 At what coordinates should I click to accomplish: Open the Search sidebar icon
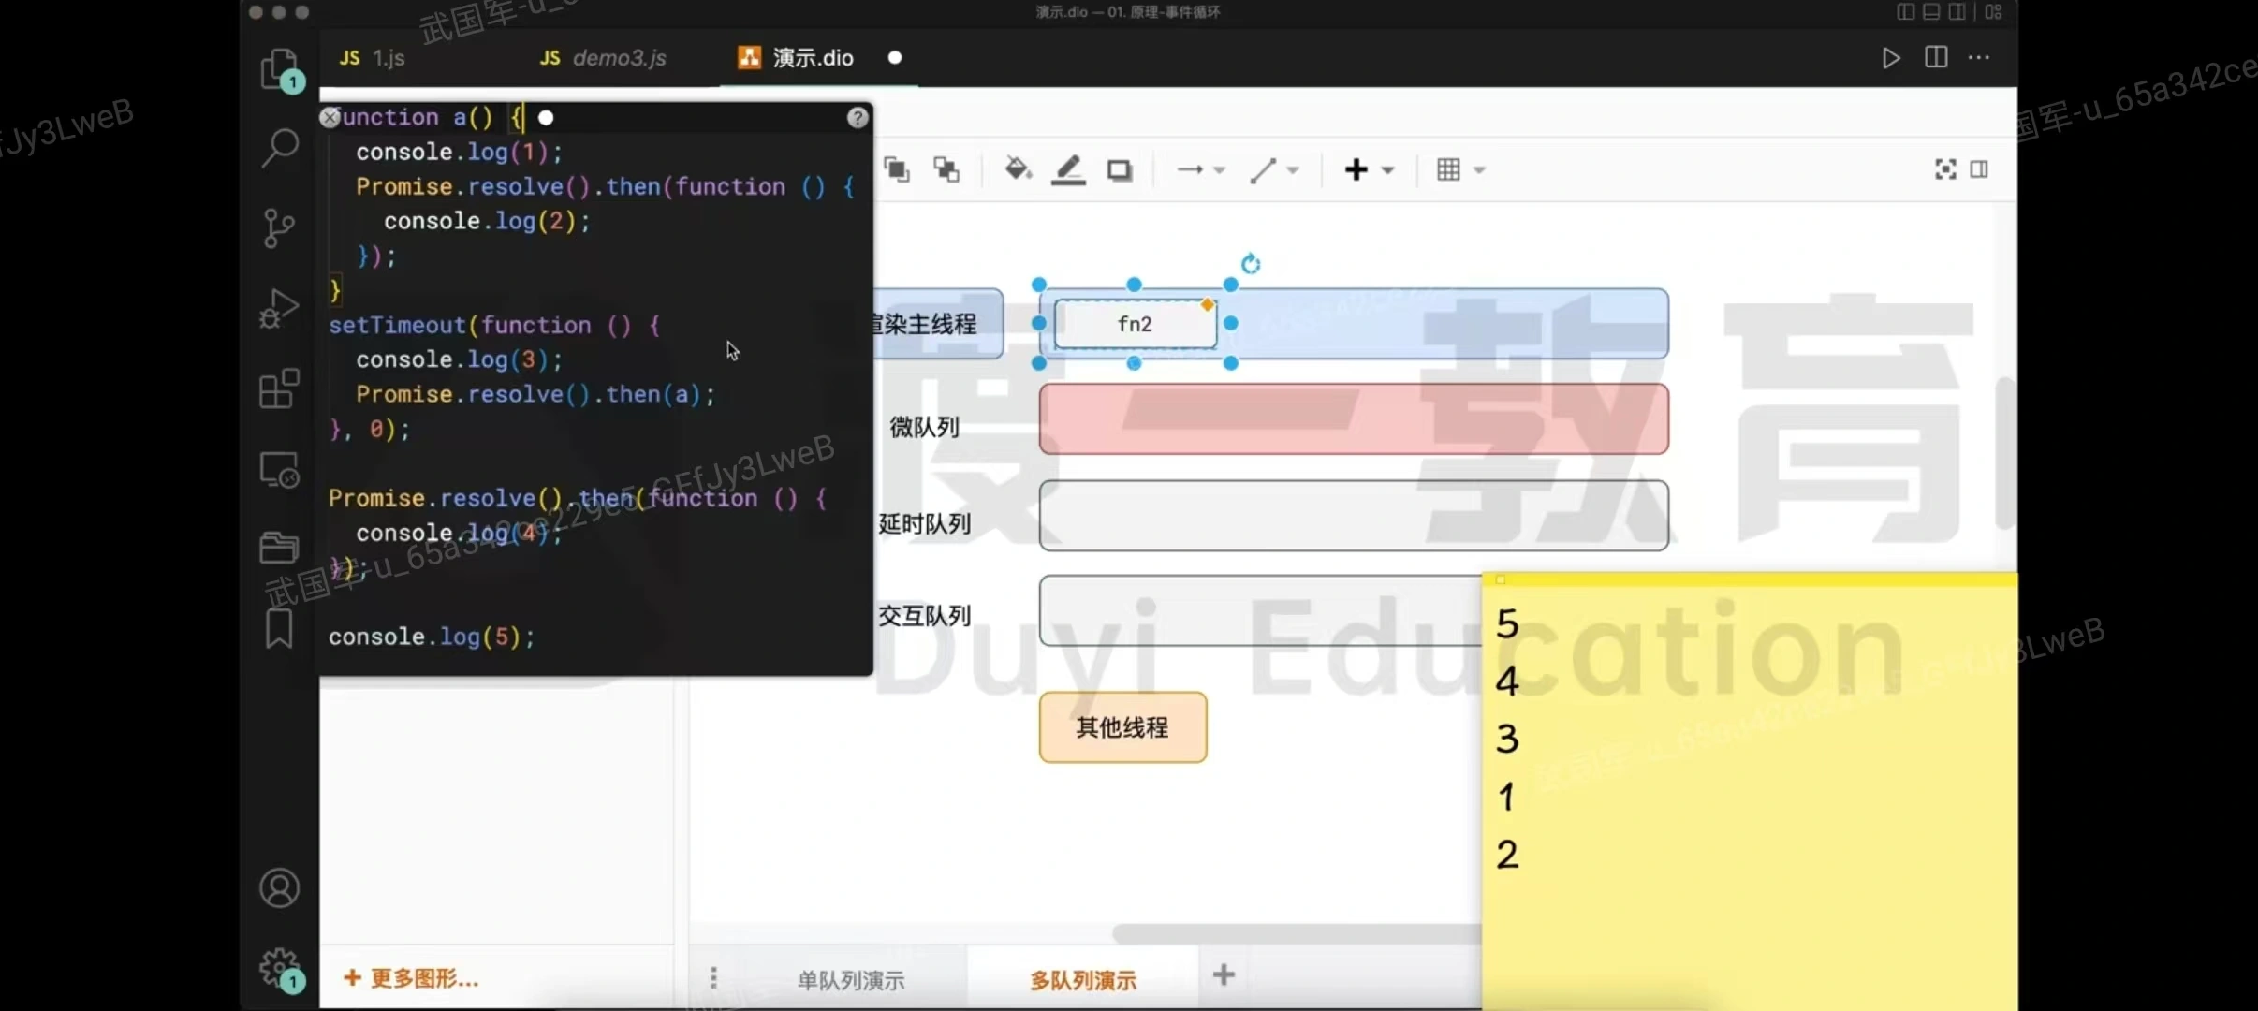pyautogui.click(x=279, y=147)
